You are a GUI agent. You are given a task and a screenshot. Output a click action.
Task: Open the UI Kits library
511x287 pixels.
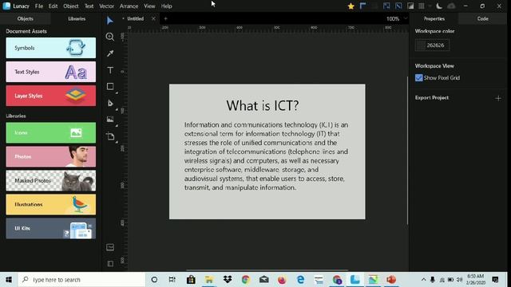coord(51,229)
